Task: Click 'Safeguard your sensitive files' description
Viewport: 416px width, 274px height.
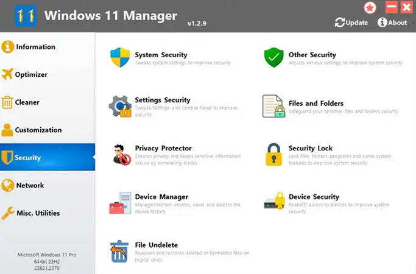Action: tap(344, 111)
